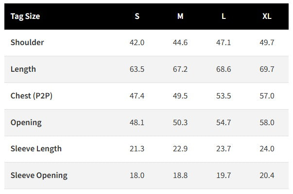293x194 pixels.
Task: Click the Sleeve Length row label
Action: (36, 149)
